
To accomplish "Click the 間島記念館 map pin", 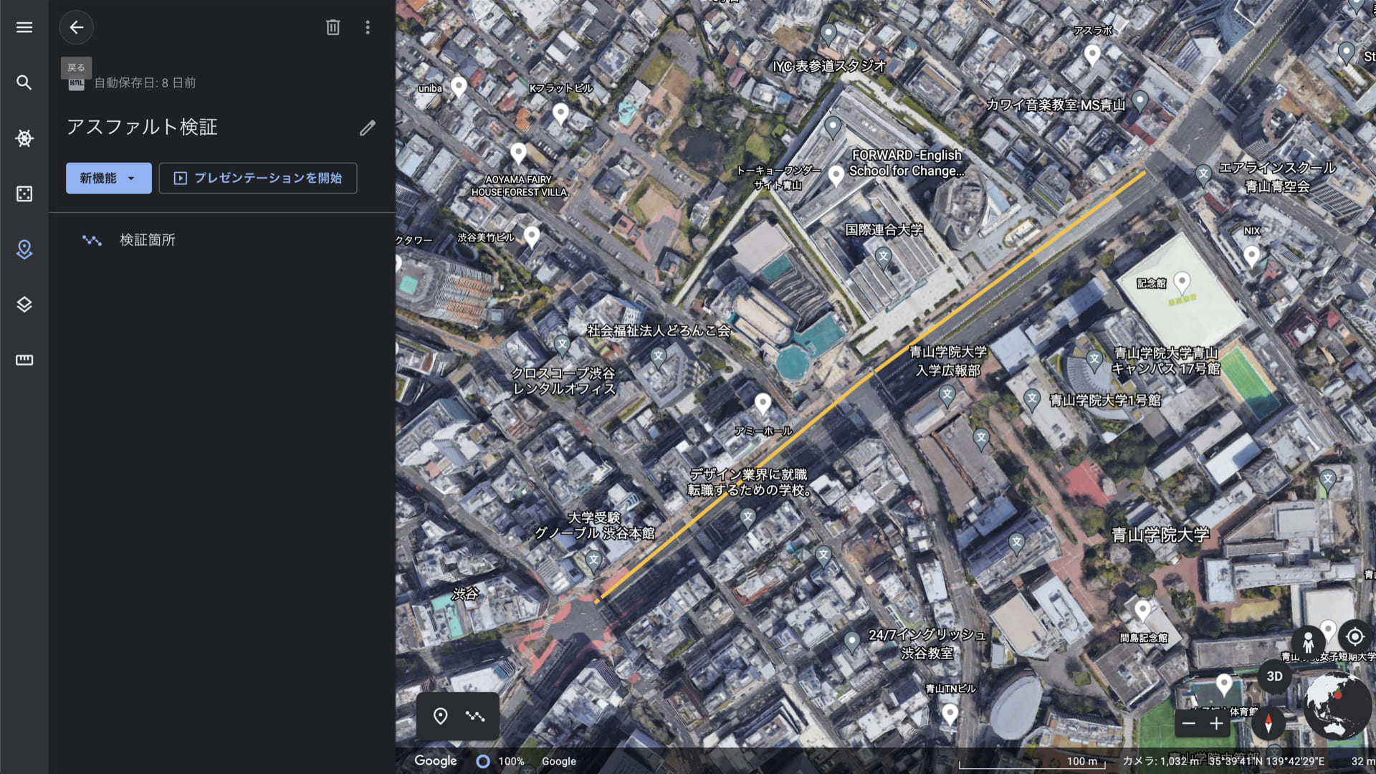I will coord(1143,610).
